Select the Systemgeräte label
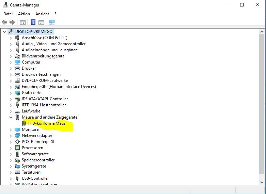 (34, 166)
